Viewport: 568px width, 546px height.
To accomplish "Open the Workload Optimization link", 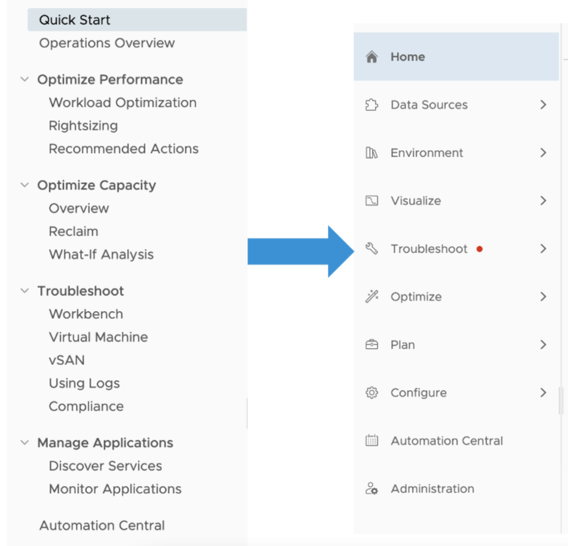I will click(123, 103).
